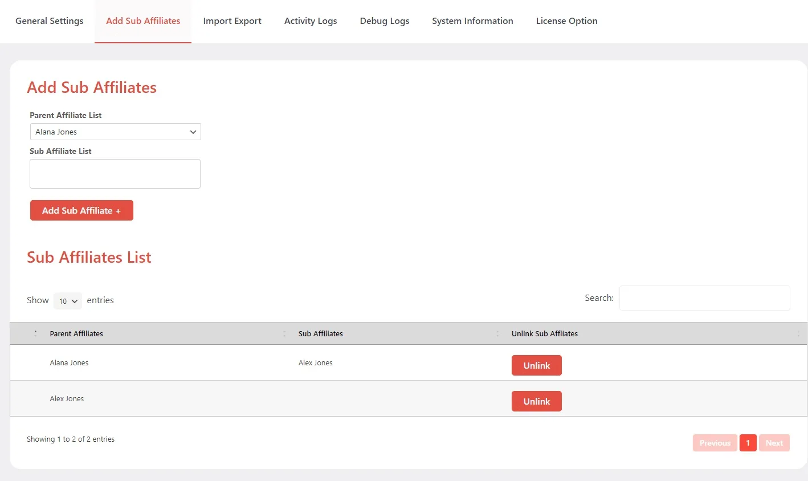Select the License Option tab
808x481 pixels.
566,21
